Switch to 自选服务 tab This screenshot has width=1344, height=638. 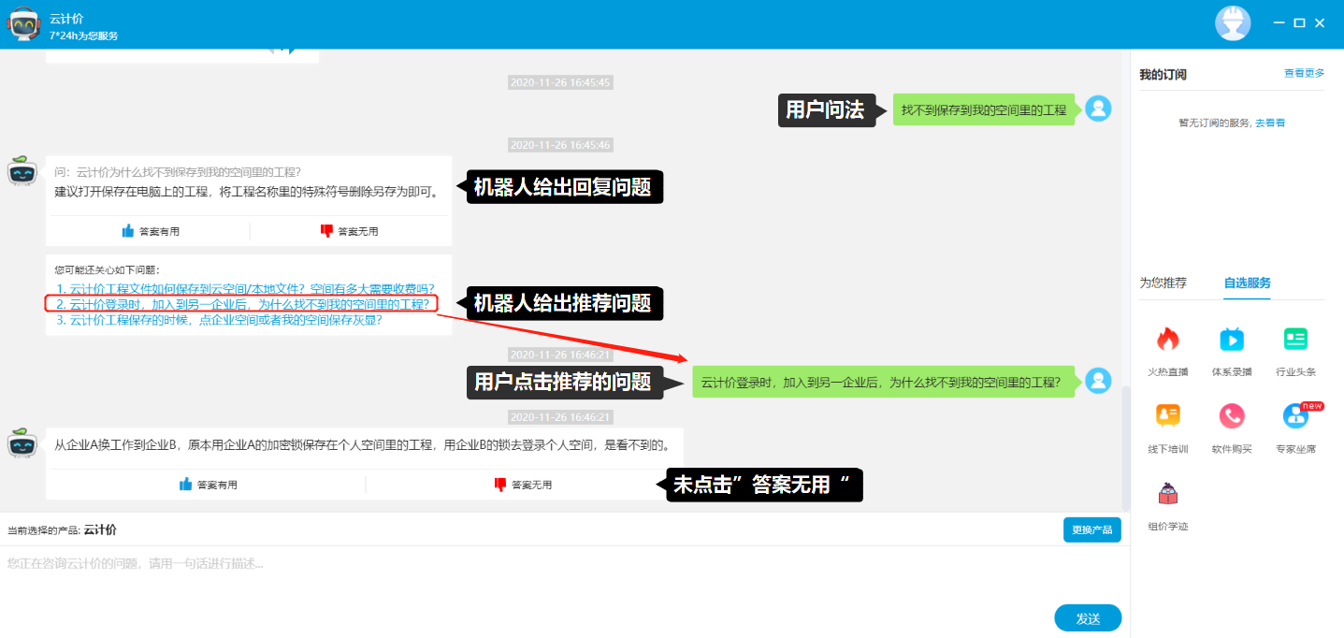click(x=1247, y=283)
